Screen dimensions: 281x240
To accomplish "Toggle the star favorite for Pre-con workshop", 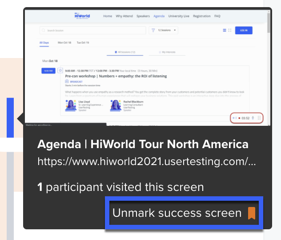I will 60,70.
